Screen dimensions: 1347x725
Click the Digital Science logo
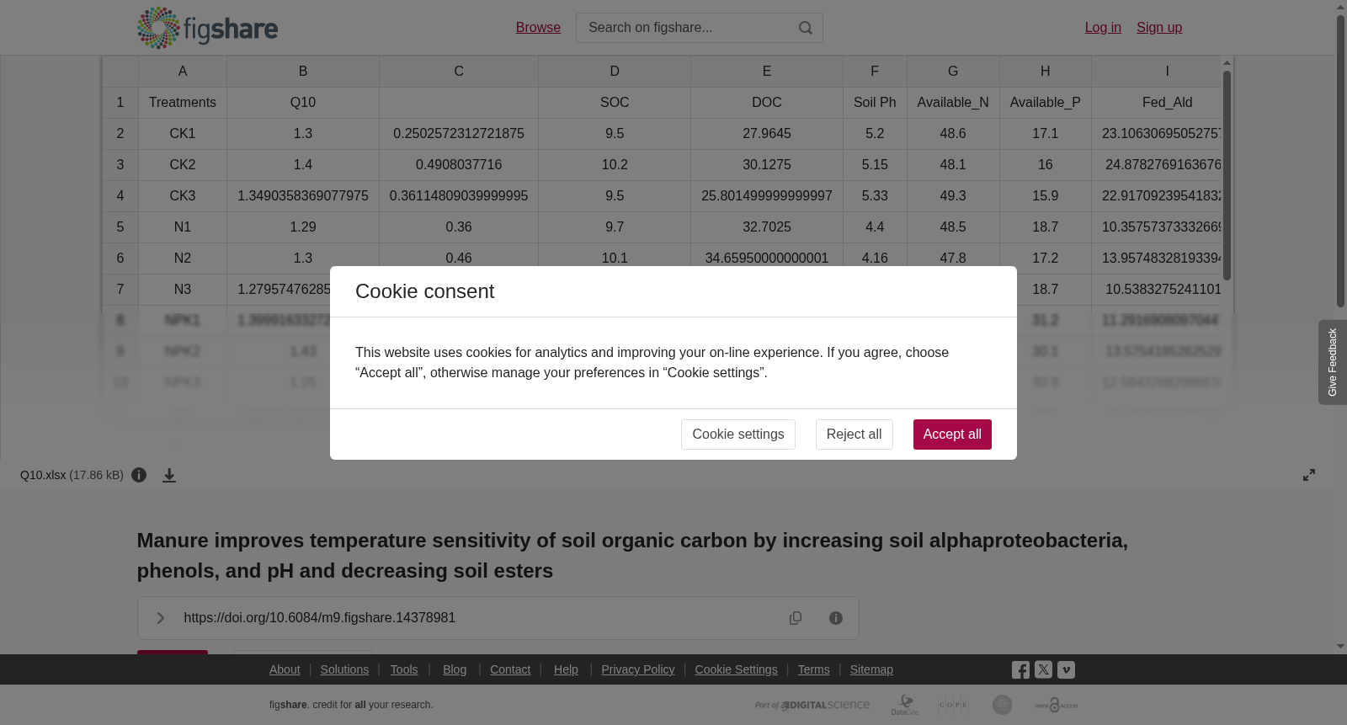coord(812,705)
